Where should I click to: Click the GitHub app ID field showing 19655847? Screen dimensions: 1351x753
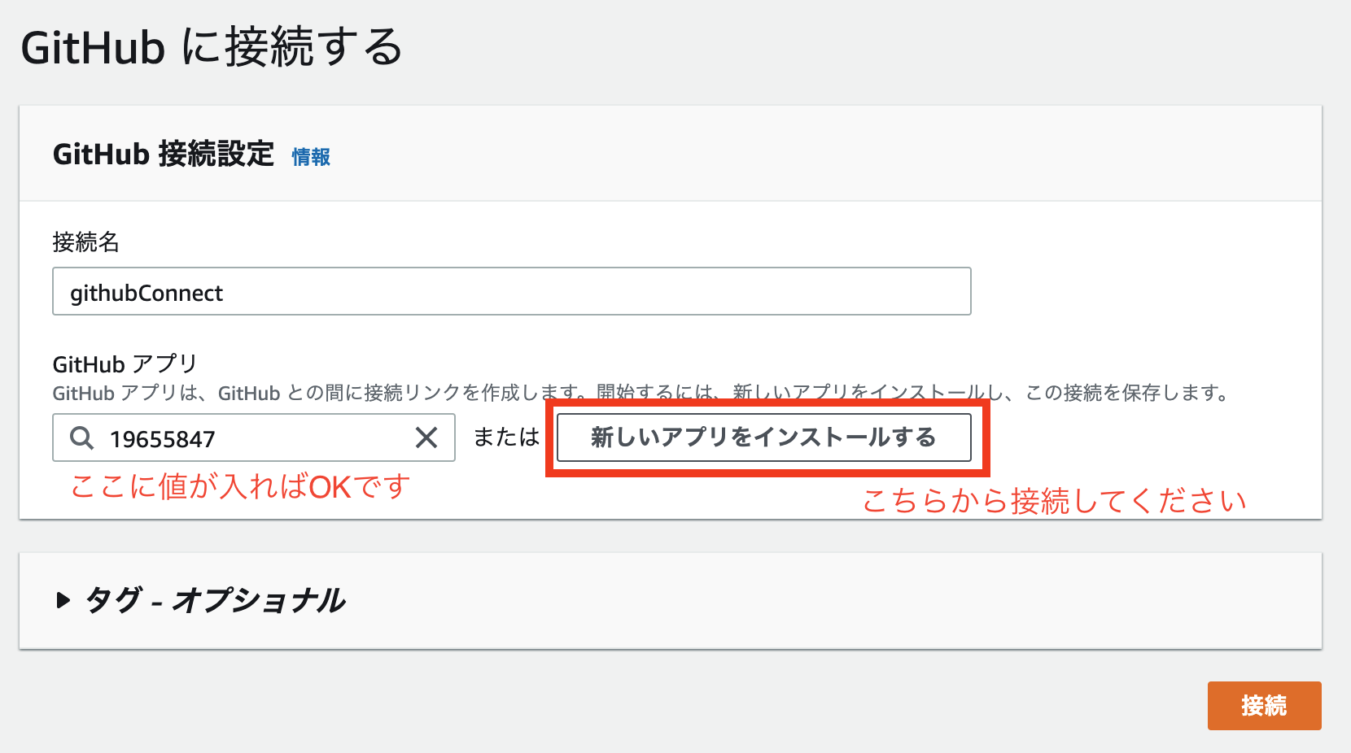pyautogui.click(x=244, y=438)
